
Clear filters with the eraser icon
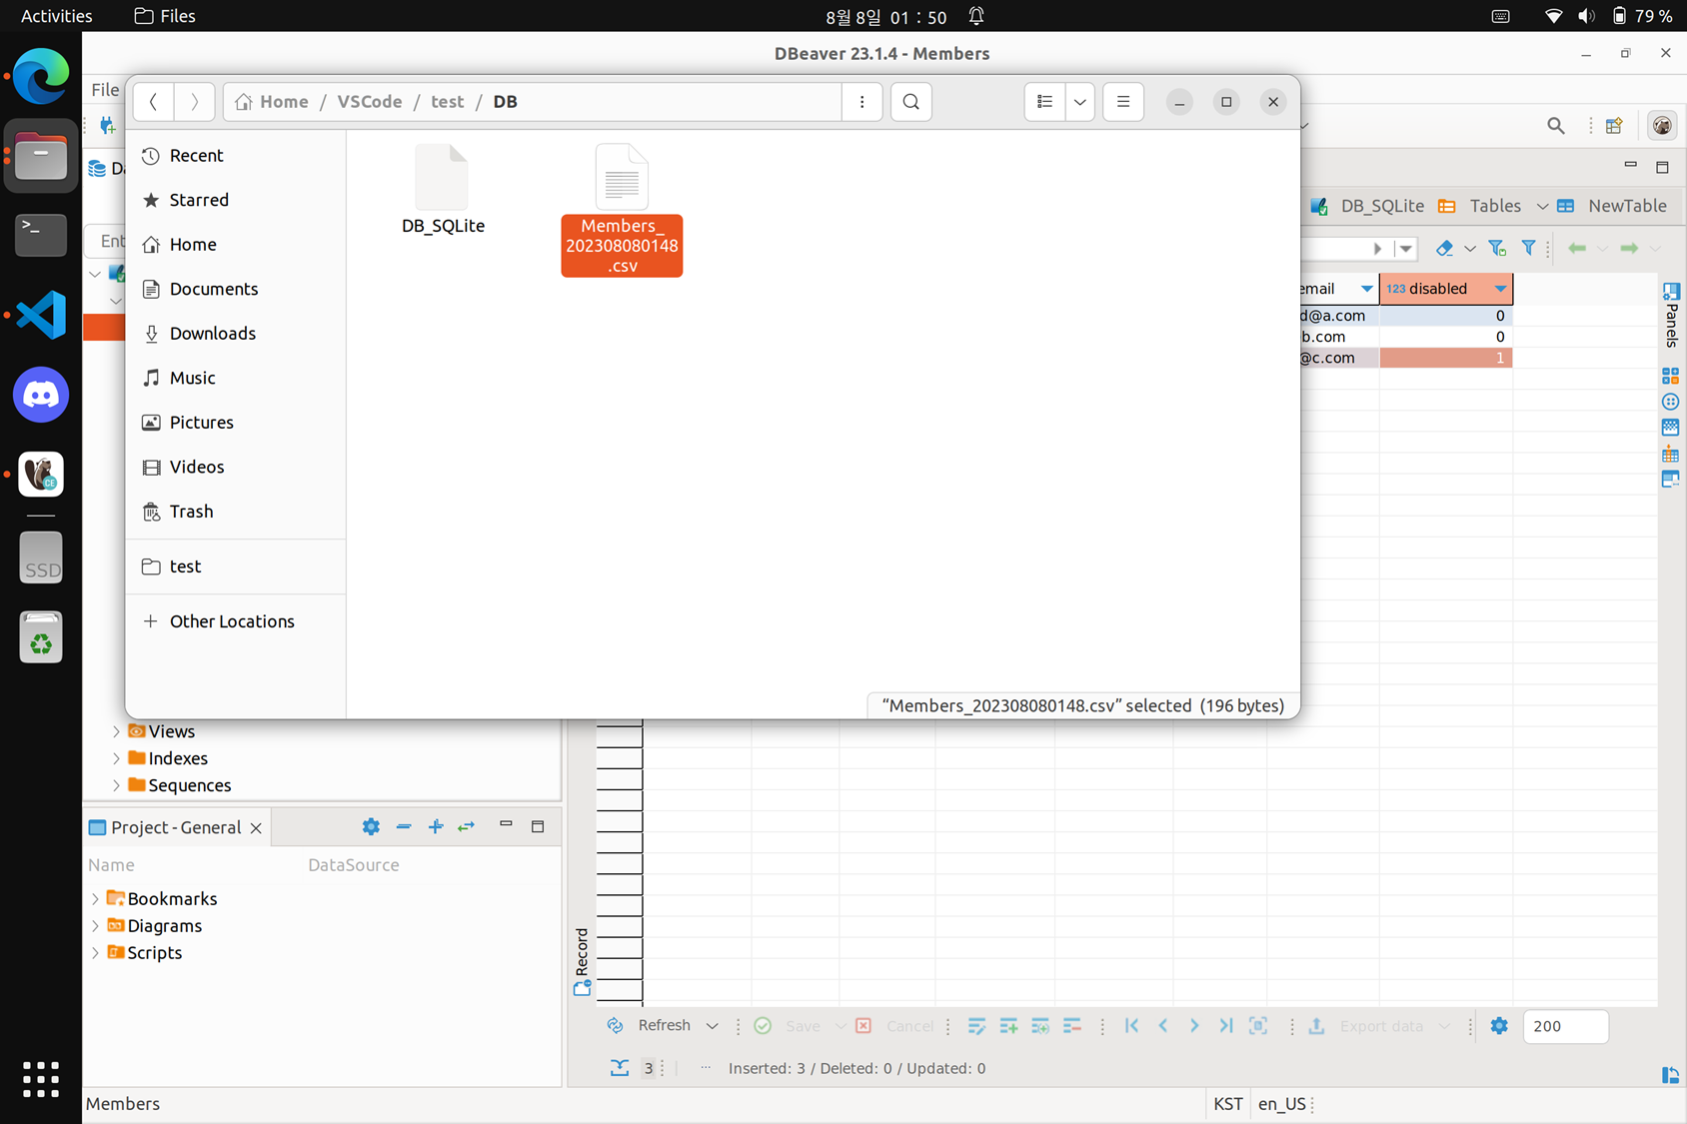point(1444,248)
